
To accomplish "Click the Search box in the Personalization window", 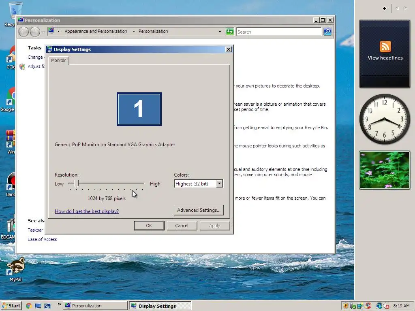I will coord(279,32).
